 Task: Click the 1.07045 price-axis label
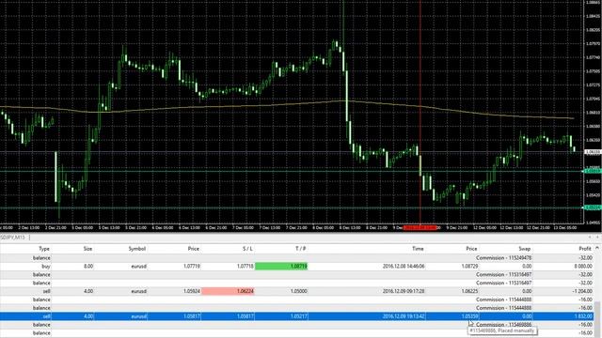click(594, 99)
